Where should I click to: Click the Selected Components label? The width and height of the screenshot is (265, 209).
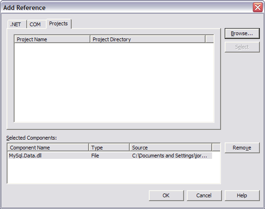pos(31,138)
